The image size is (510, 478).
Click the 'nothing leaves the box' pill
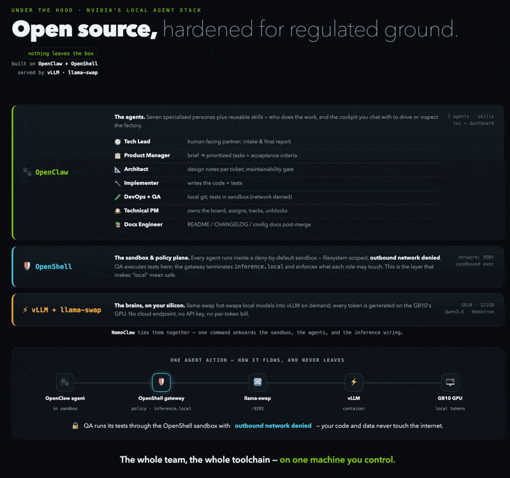coord(61,54)
